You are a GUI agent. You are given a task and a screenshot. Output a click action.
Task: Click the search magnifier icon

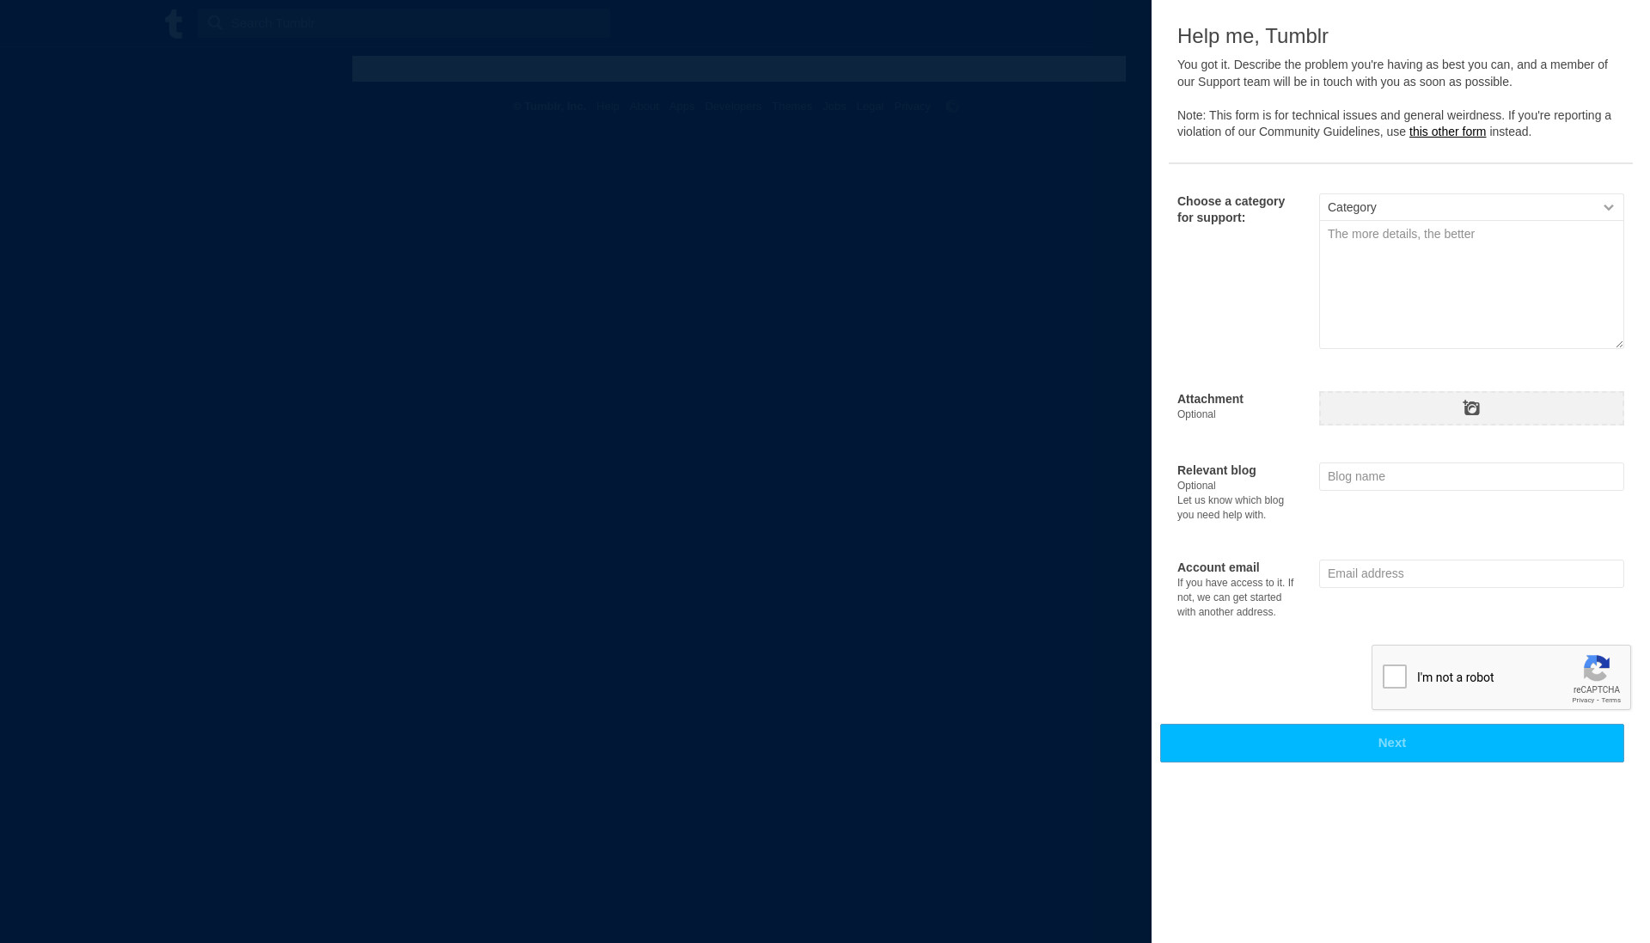[x=216, y=23]
